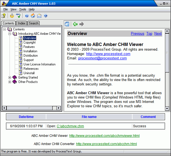
Task: Expand the Other Products node
Action: click(10, 82)
